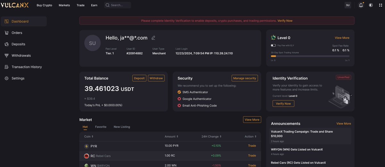This screenshot has width=385, height=167.
Task: Sort the market table by Action
Action: [x=250, y=137]
